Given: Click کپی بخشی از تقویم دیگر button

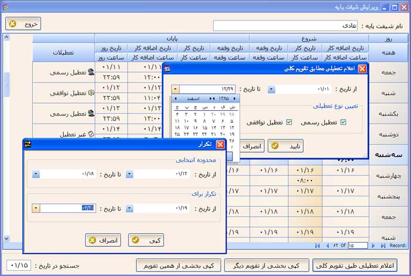Looking at the screenshot, I should click(266, 265).
